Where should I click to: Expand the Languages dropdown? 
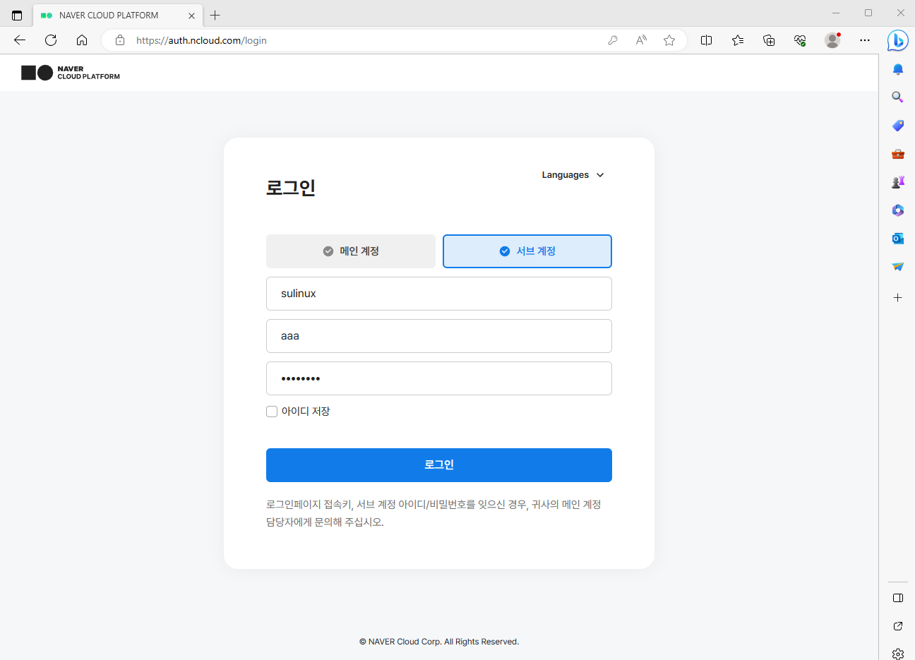point(573,175)
